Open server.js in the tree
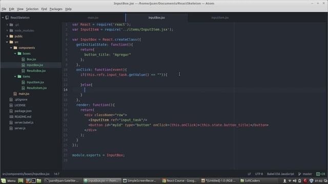Viewport: 328px width, 184px height. coord(20,128)
